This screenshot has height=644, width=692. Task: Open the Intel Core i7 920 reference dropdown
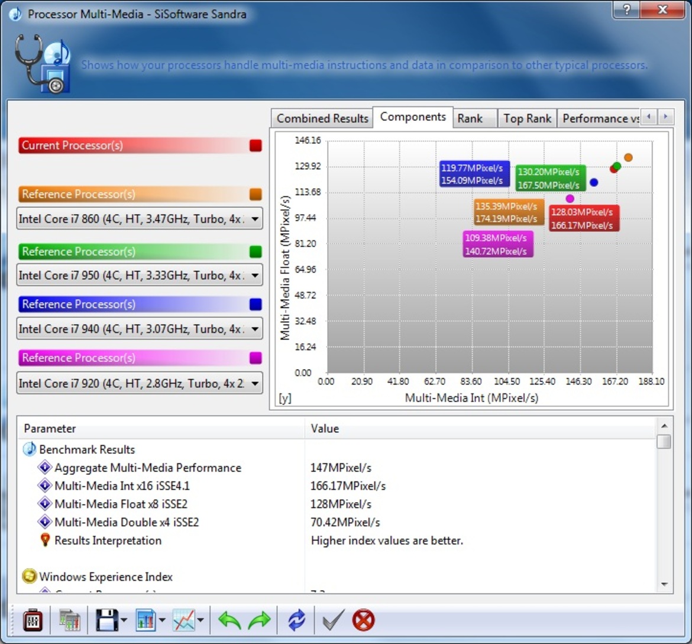click(x=140, y=383)
